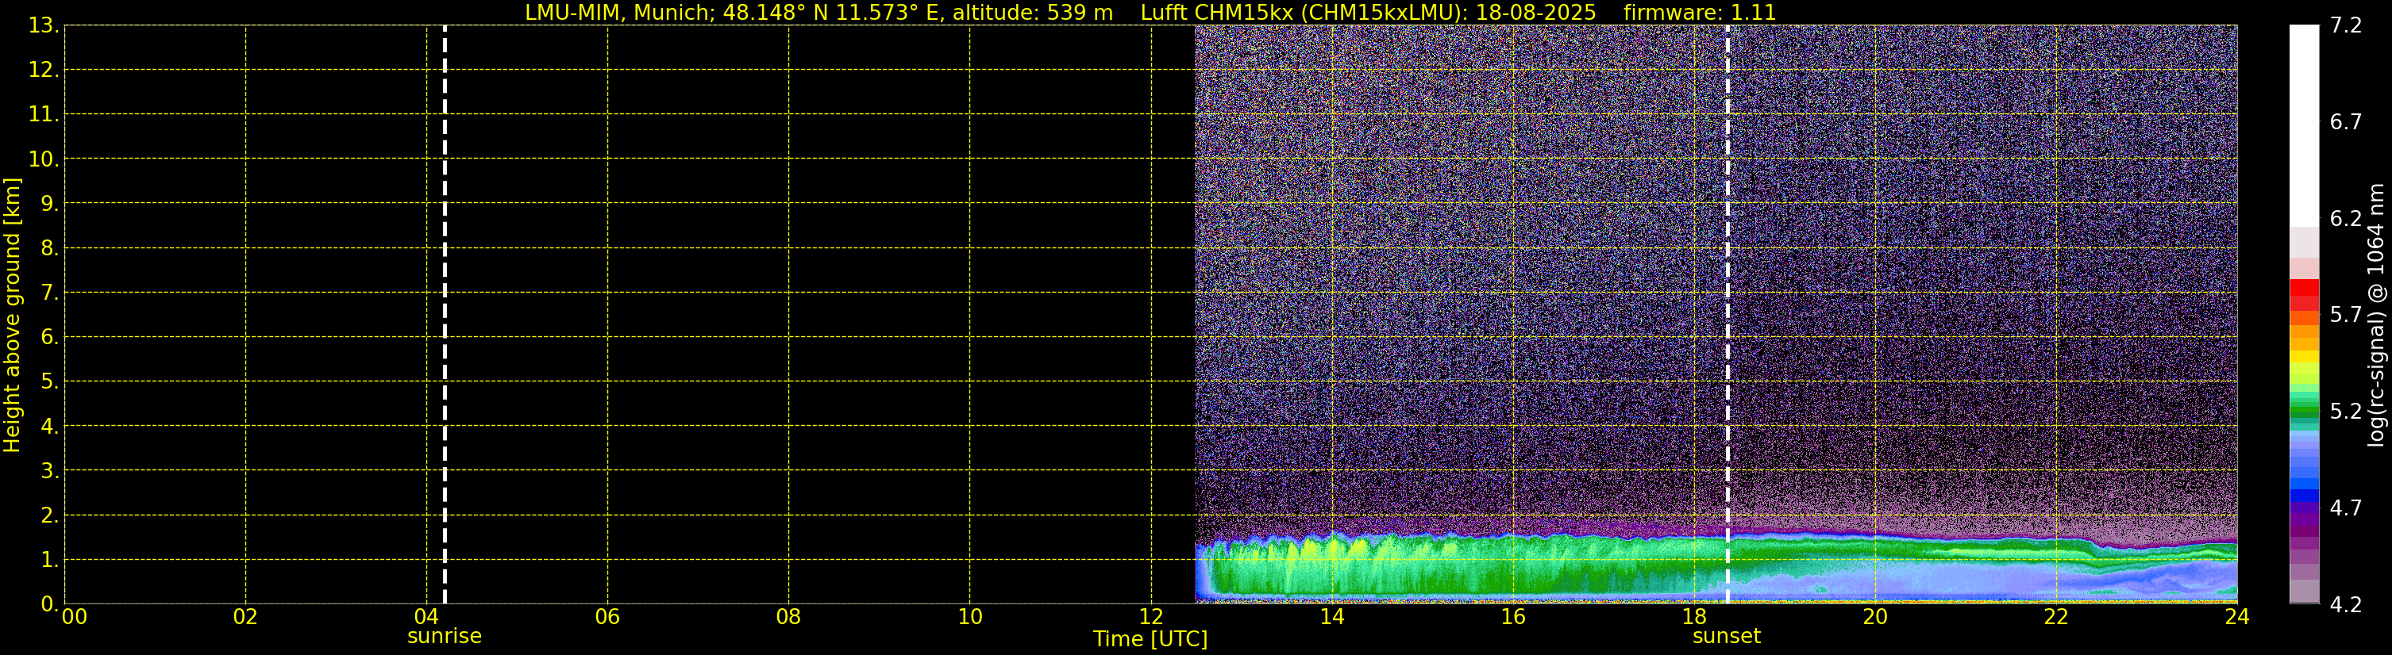This screenshot has height=655, width=2392.
Task: Click the '4.' tick on the height axis
Action: (x=49, y=426)
